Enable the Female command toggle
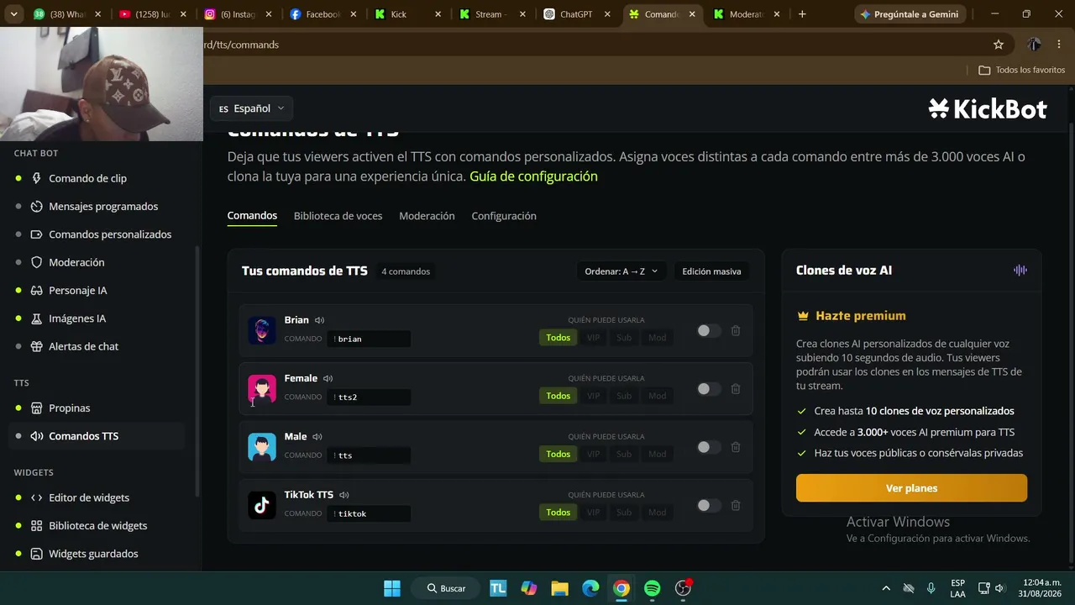The image size is (1075, 605). coord(709,389)
